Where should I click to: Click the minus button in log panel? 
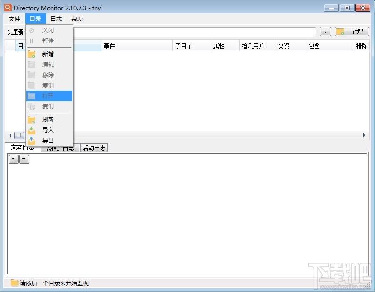click(24, 159)
